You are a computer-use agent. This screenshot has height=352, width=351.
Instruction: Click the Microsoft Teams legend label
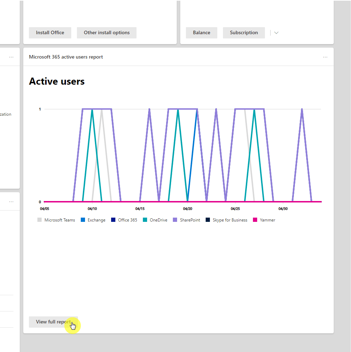point(60,220)
